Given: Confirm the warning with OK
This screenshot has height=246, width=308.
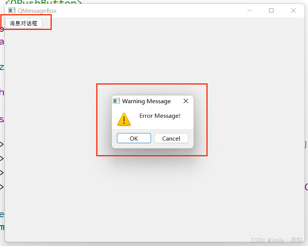Looking at the screenshot, I should click(134, 138).
